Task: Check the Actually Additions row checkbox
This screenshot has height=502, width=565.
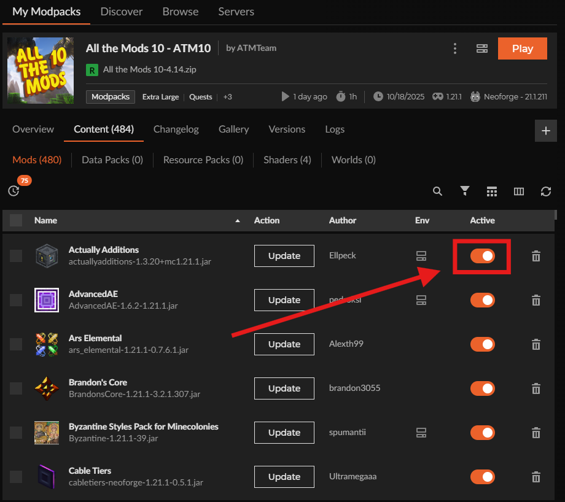Action: [x=16, y=256]
